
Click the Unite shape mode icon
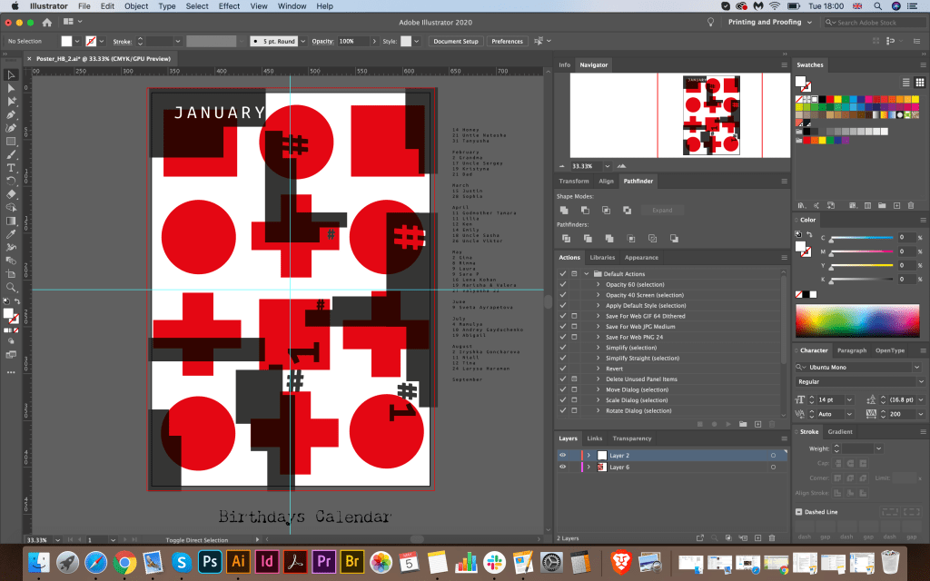pos(563,211)
